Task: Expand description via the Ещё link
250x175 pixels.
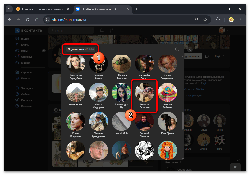Action: 203,83
